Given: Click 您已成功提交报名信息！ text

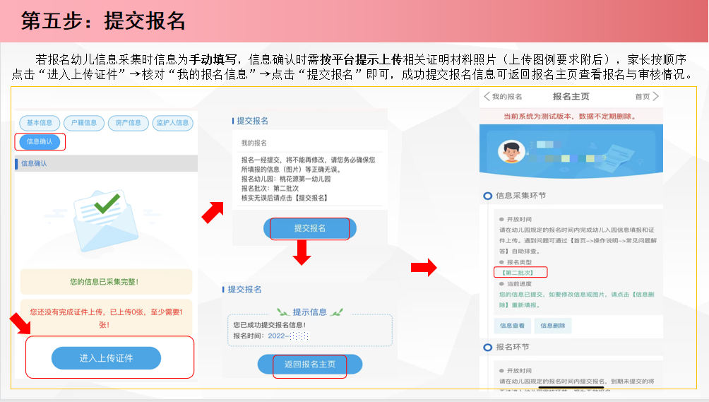Looking at the screenshot, I should 270,325.
